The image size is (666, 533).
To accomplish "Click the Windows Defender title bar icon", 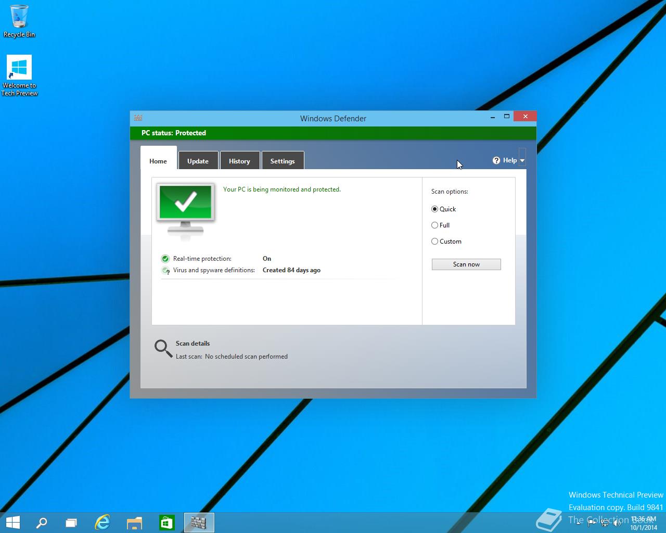I will (138, 118).
